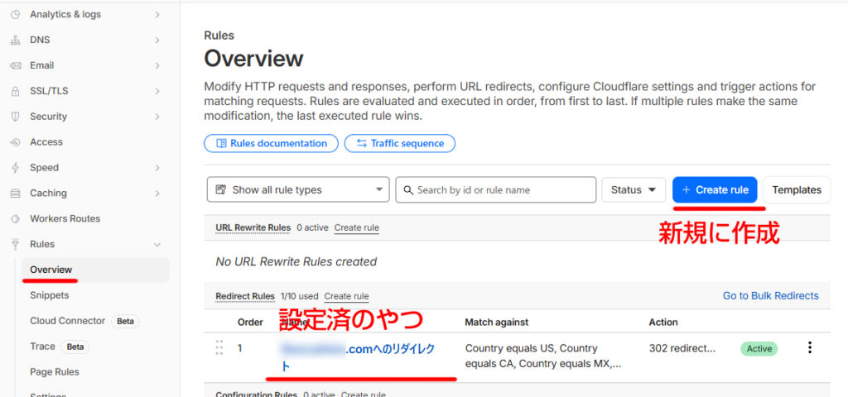848x397 pixels.
Task: Open Page Rules from the sidebar
Action: point(55,372)
